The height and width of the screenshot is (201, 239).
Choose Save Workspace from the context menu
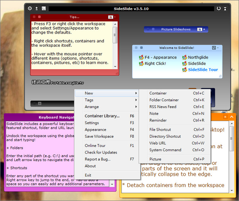click(x=107, y=137)
